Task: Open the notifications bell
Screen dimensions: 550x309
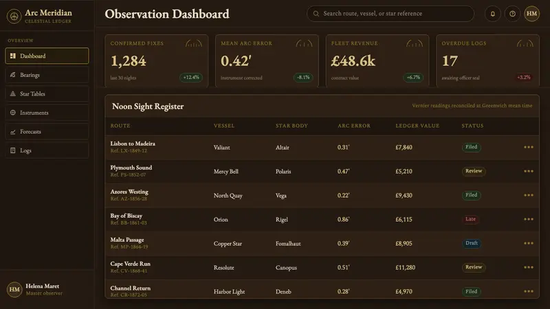Action: (x=492, y=14)
